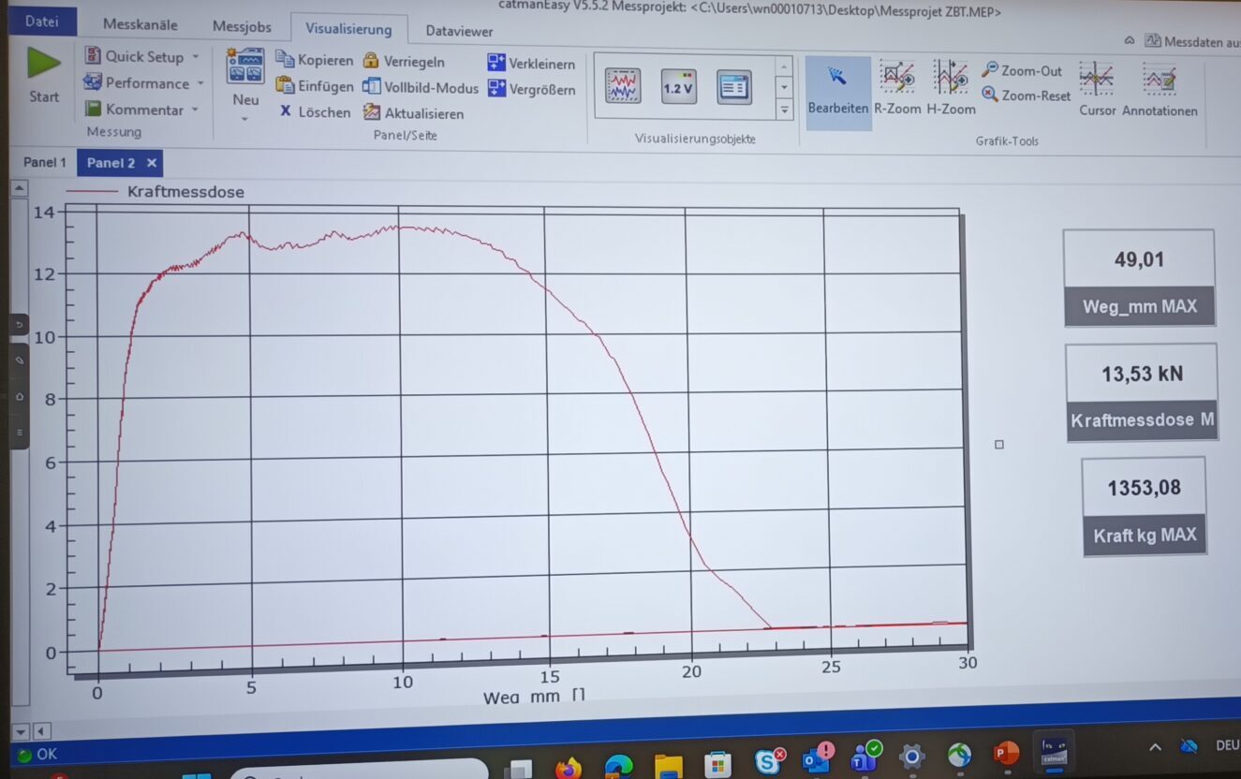The width and height of the screenshot is (1241, 779).
Task: Open the Panel 1 tab
Action: 44,163
